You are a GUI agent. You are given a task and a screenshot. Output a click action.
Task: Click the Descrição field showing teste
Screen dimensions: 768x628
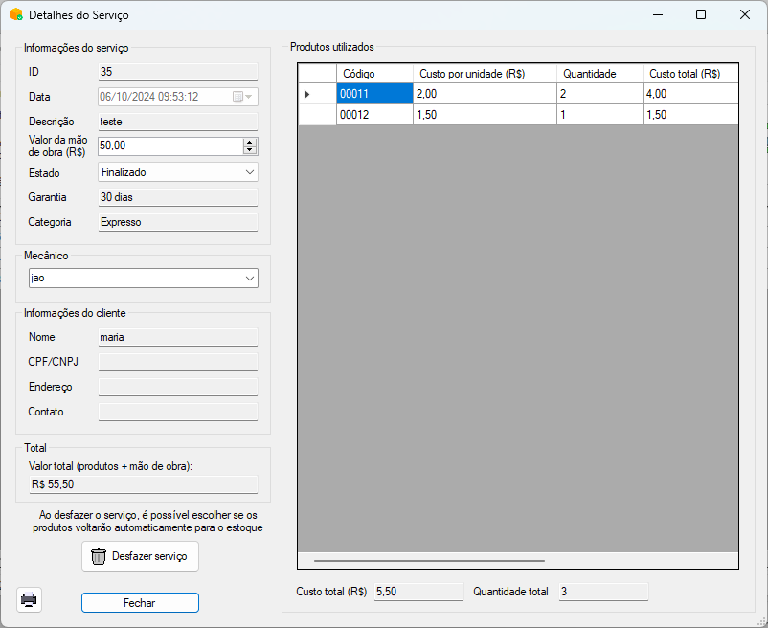(x=177, y=122)
